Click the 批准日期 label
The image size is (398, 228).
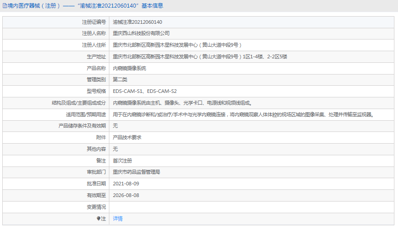(96, 184)
